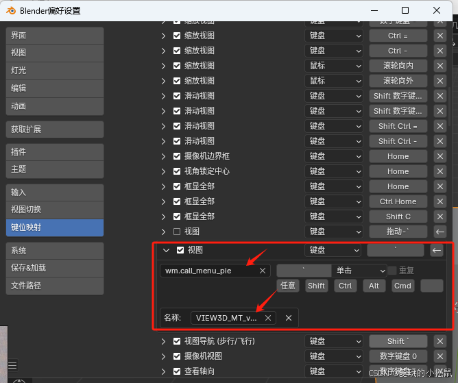Toggle the Shift C 框显全部 checkbox
The image size is (458, 383).
177,217
